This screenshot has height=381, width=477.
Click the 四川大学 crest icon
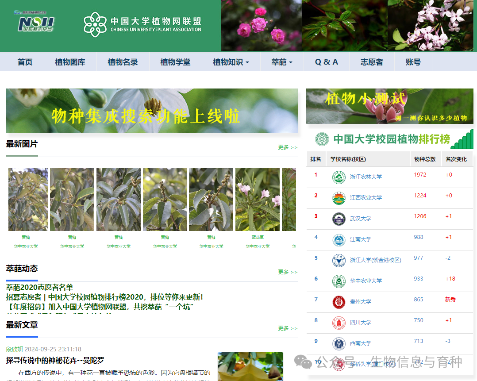click(339, 323)
